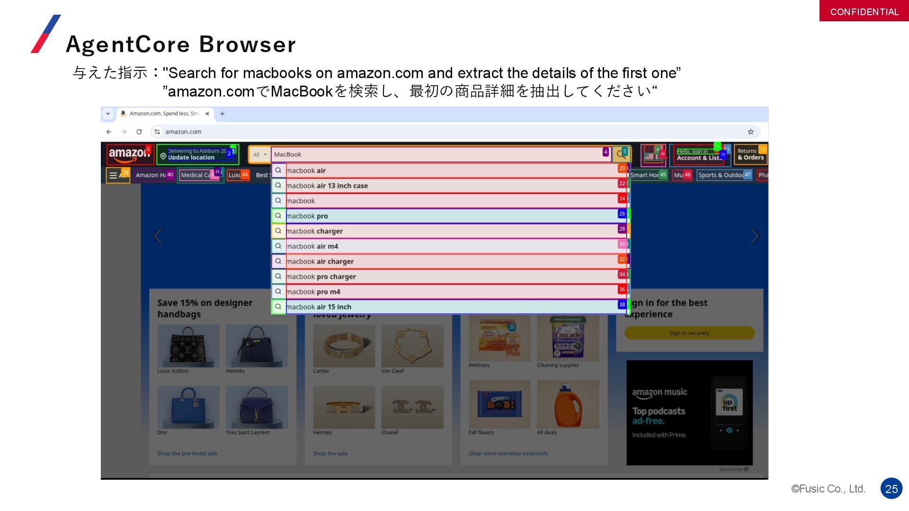
Task: Click magnifier icon beside macbook air m4
Action: pos(278,246)
